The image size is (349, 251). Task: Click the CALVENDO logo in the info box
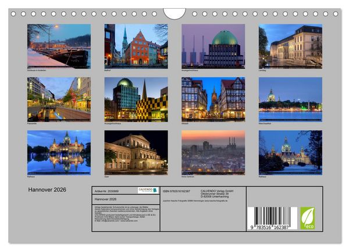pos(148,191)
